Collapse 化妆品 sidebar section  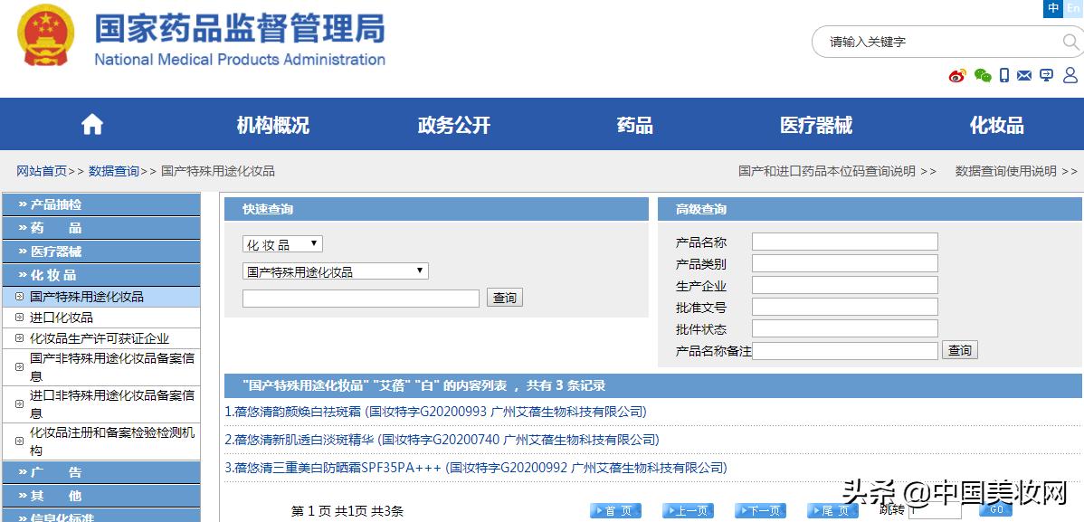click(101, 275)
